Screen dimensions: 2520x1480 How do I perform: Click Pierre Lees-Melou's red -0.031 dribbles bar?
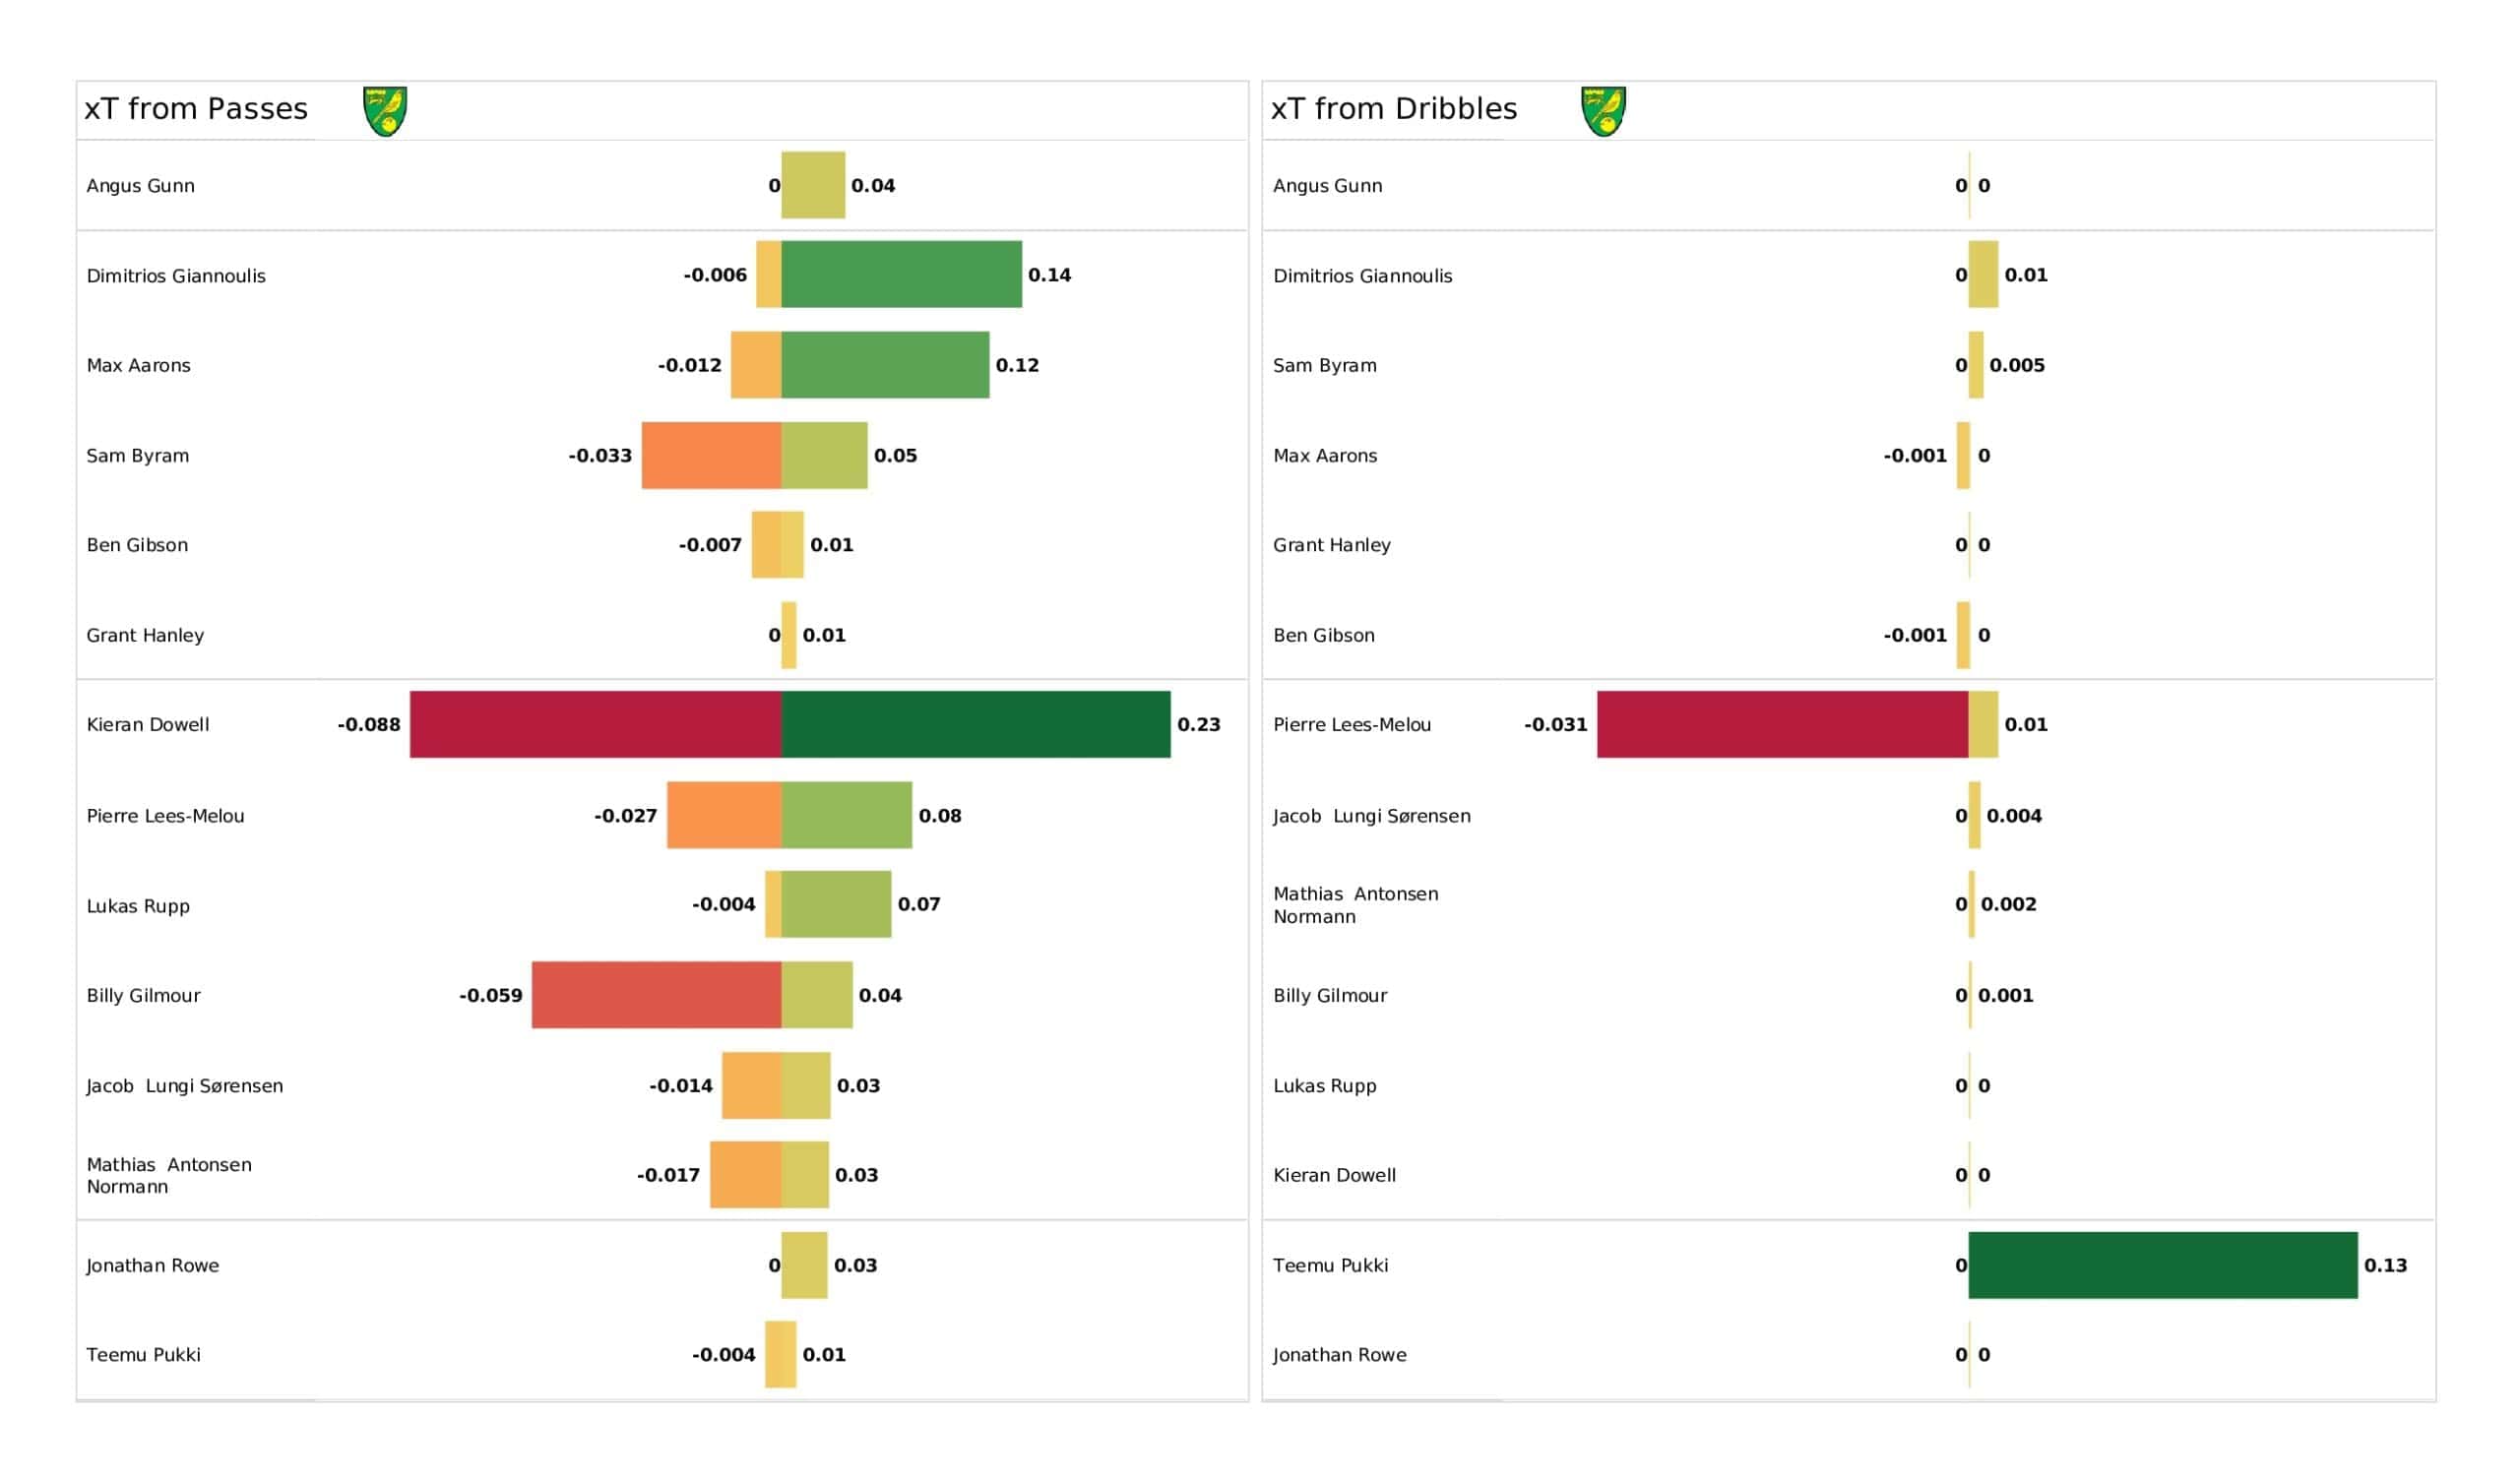click(1782, 724)
